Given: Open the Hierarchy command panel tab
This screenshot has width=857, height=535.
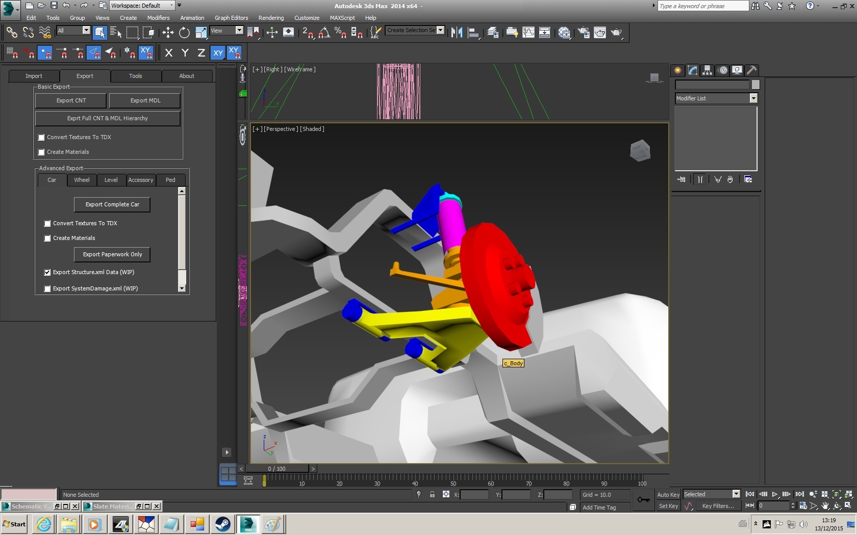Looking at the screenshot, I should [x=707, y=70].
